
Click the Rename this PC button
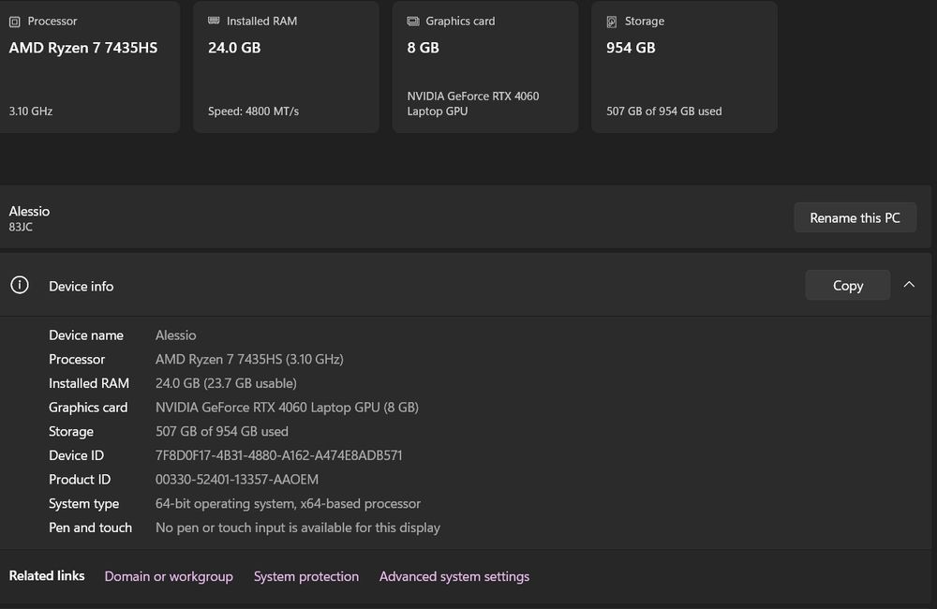click(855, 217)
